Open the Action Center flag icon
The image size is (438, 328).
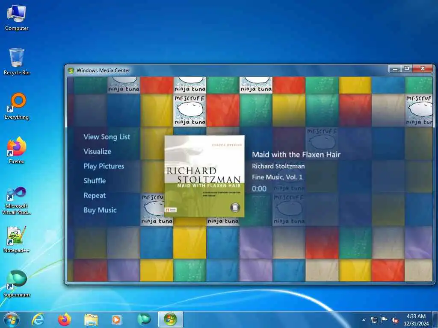(385, 320)
